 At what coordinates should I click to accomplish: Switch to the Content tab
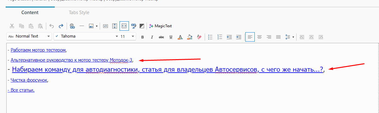point(30,13)
